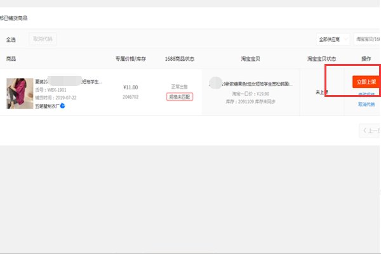The width and height of the screenshot is (381, 254).
Task: Open the 全部供应商 supplier dropdown
Action: (x=333, y=39)
